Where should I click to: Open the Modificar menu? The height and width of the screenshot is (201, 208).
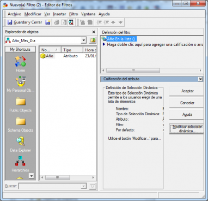pos(33,14)
